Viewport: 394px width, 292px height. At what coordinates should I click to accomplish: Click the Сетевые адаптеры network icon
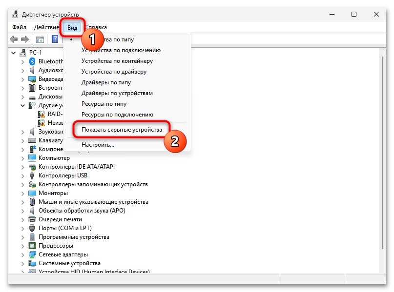point(32,254)
